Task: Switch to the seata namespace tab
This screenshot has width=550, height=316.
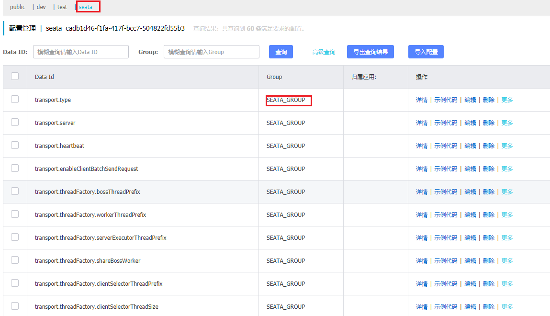Action: coord(86,7)
